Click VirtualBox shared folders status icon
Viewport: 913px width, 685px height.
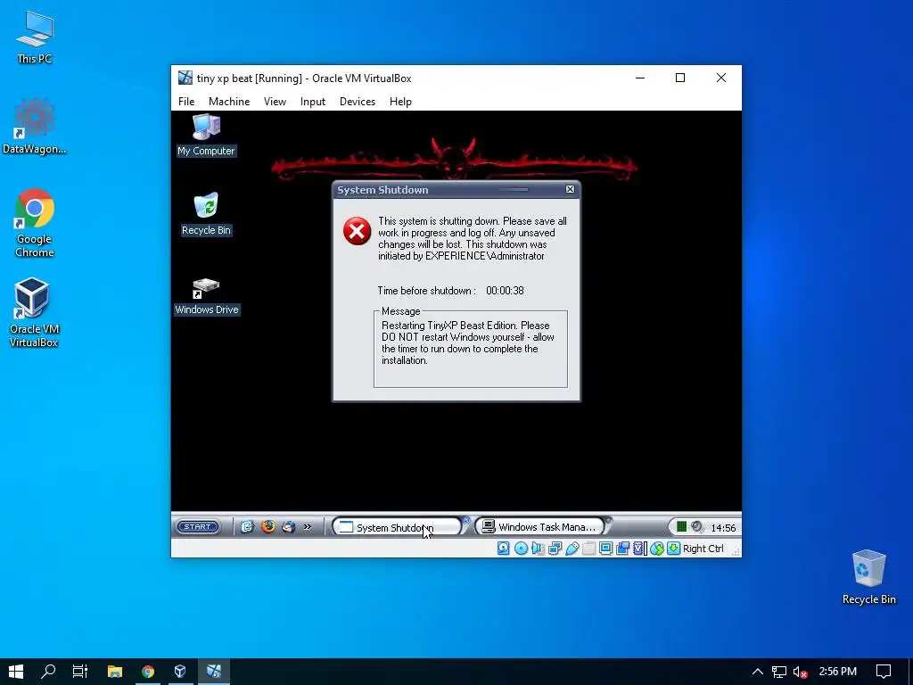click(x=588, y=549)
